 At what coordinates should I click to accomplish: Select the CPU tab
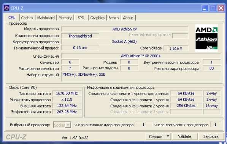[x=12, y=17]
